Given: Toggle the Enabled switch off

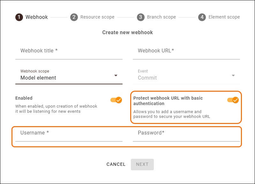Looking at the screenshot, I should (116, 100).
